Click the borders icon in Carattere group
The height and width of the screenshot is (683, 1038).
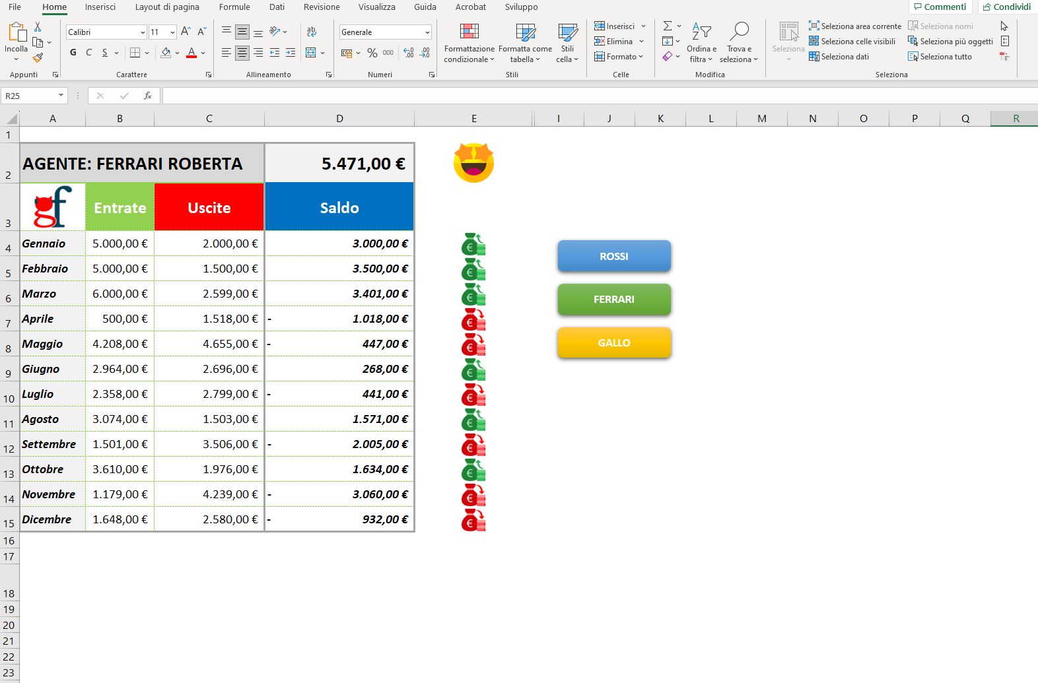[135, 53]
